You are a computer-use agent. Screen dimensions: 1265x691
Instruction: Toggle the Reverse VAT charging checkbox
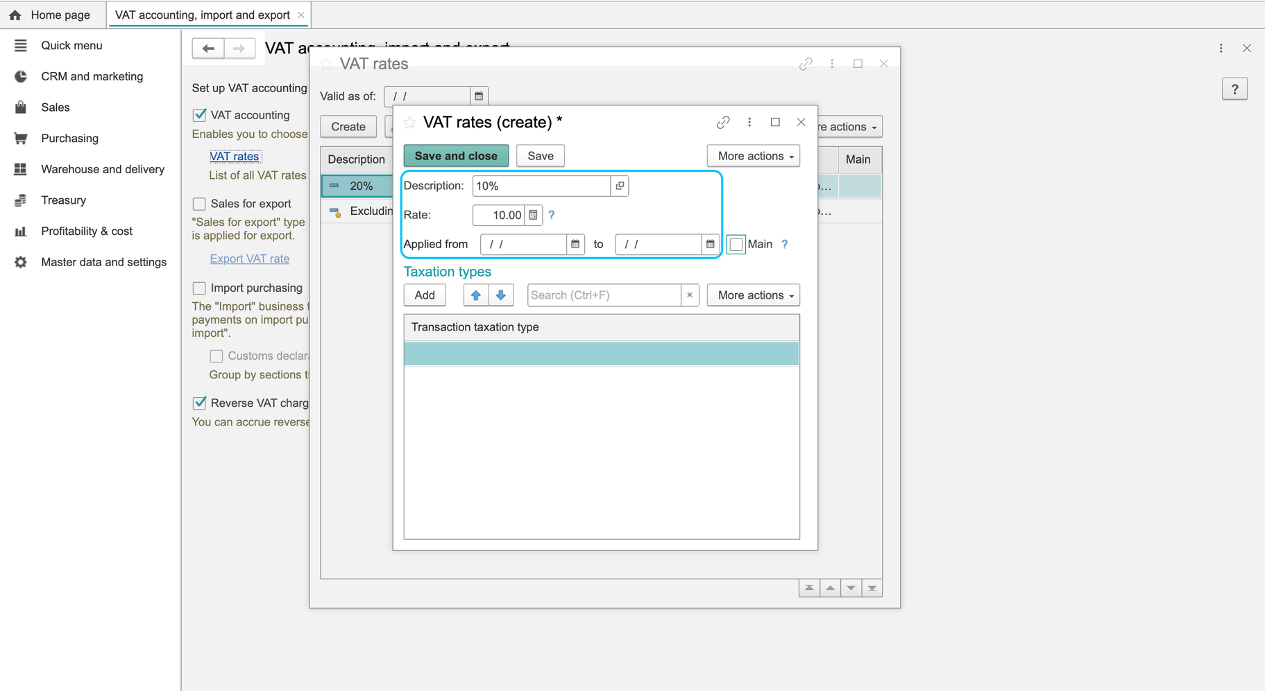(199, 403)
